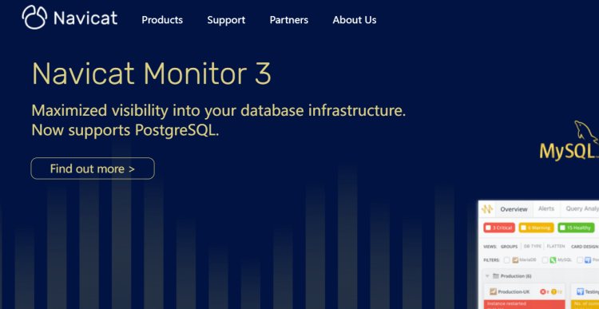Click the 'Maximized visibility into your database infrastructure' text
Image resolution: width=599 pixels, height=309 pixels.
pos(218,111)
